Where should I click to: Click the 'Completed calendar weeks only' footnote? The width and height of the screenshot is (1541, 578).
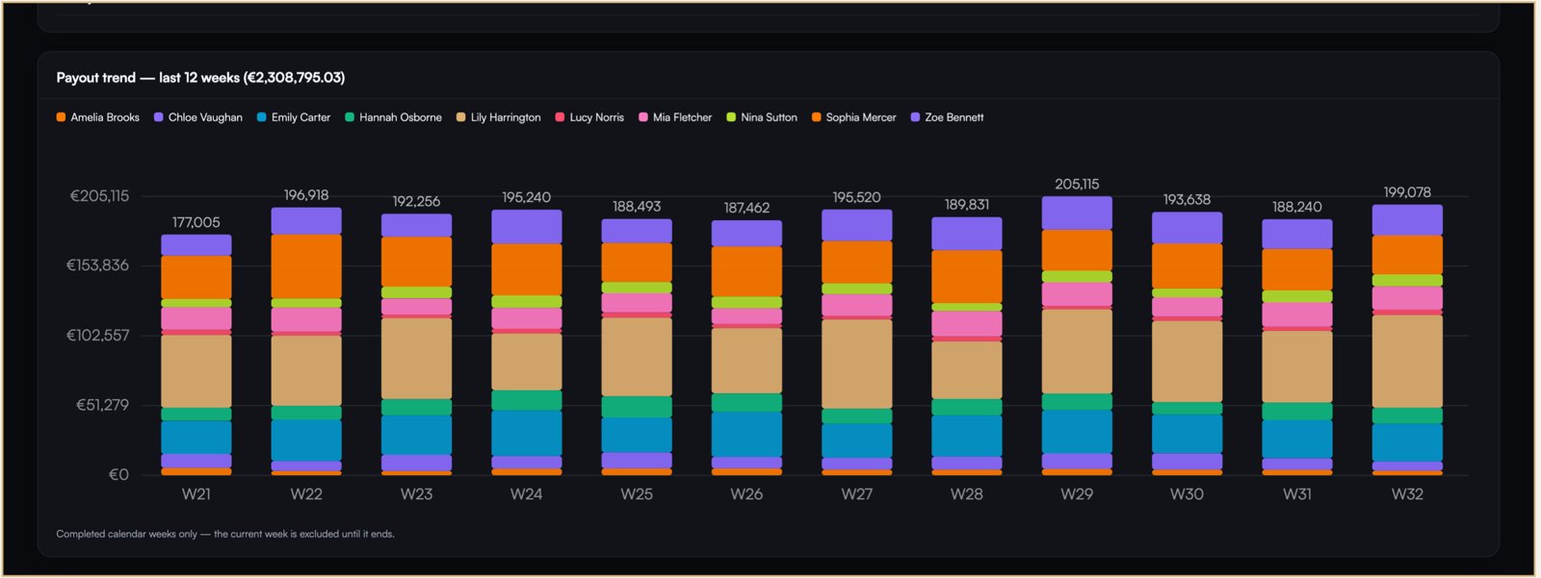pyautogui.click(x=225, y=534)
